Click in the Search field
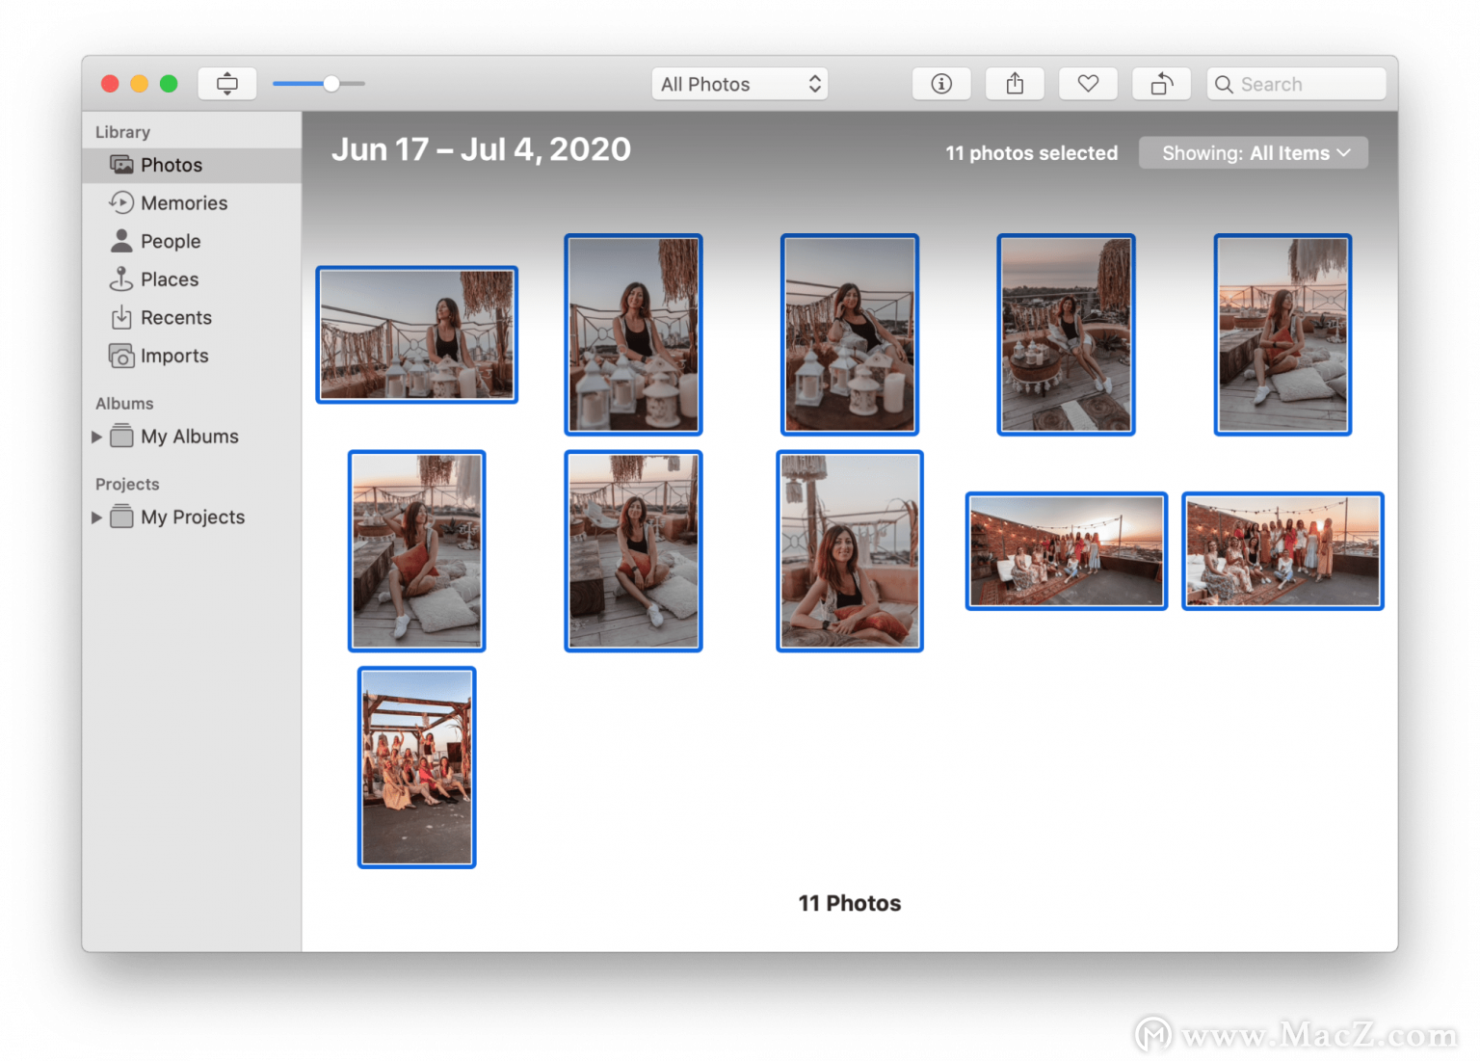This screenshot has width=1480, height=1061. pyautogui.click(x=1296, y=84)
